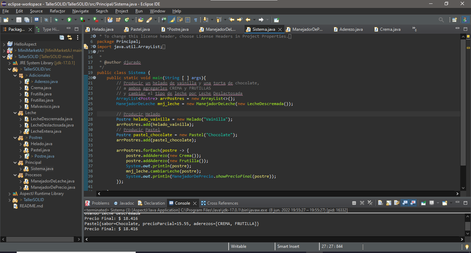Switch to the Pastel.java editor tab
The width and height of the screenshot is (471, 253).
pyautogui.click(x=140, y=29)
